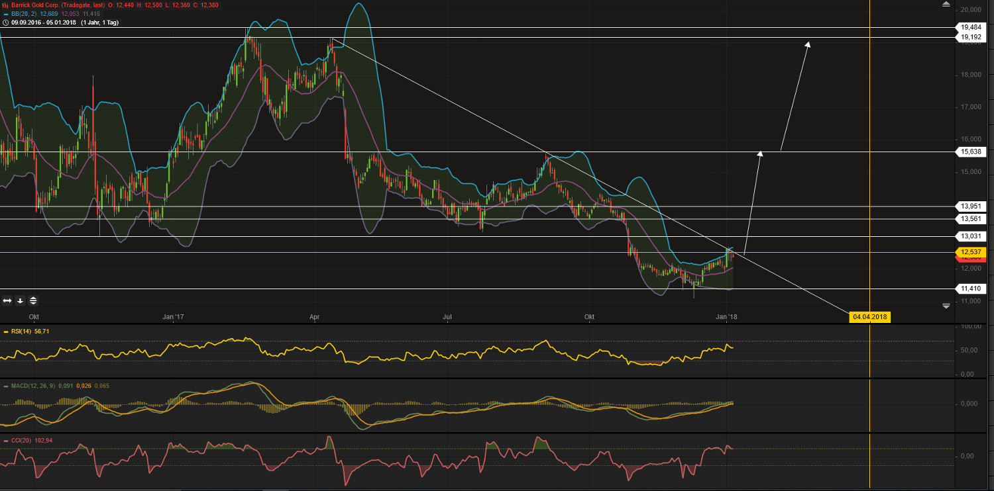
Task: Select the horizontal scroll arrows tool below chart
Action: (7, 300)
